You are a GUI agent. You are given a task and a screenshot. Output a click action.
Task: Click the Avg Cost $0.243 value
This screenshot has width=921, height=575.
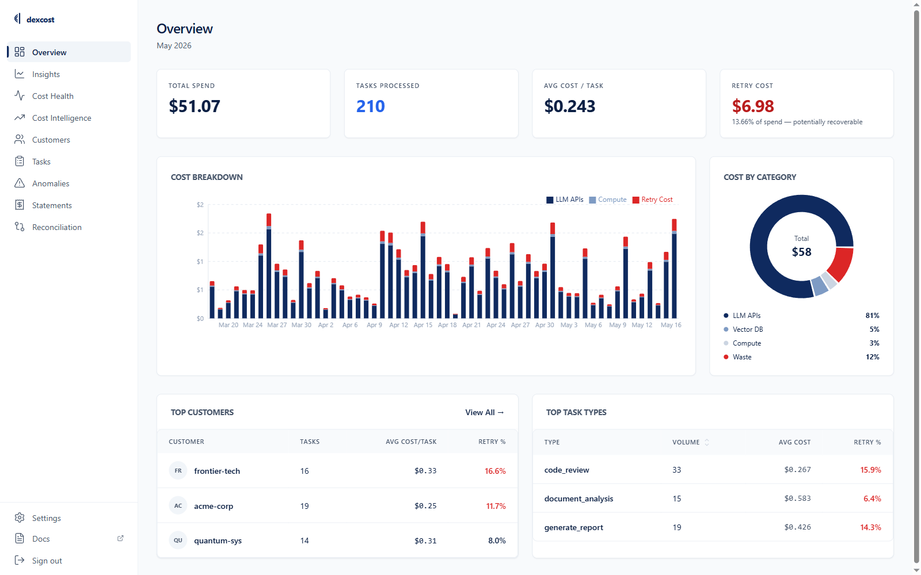click(x=570, y=106)
